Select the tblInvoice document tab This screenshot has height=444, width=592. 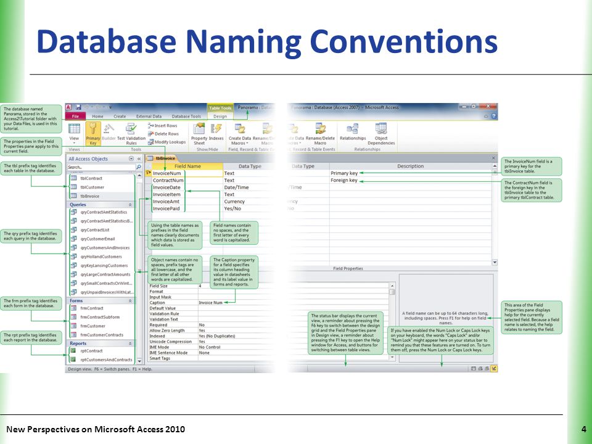tap(162, 158)
